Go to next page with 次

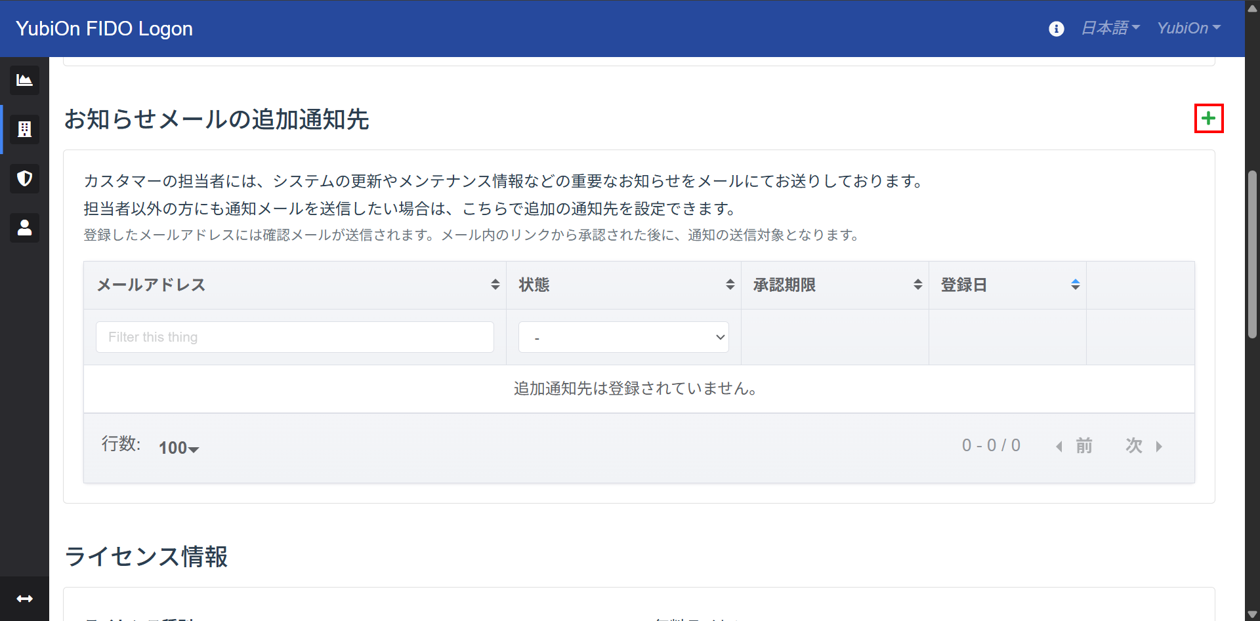click(x=1144, y=446)
